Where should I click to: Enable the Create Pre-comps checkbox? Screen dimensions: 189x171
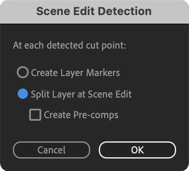[35, 115]
